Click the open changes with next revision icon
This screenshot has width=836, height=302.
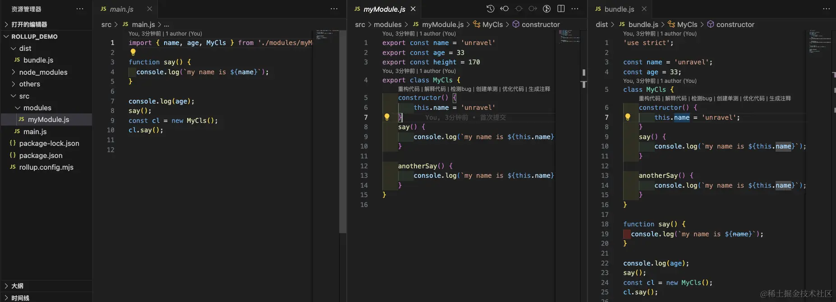(x=533, y=9)
